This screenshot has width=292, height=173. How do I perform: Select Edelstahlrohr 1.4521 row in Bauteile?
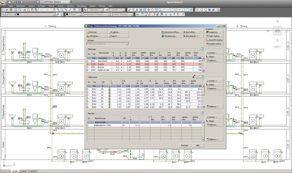tap(145, 125)
